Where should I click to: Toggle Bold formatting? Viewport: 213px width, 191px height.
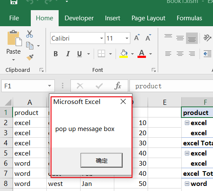coord(56,54)
